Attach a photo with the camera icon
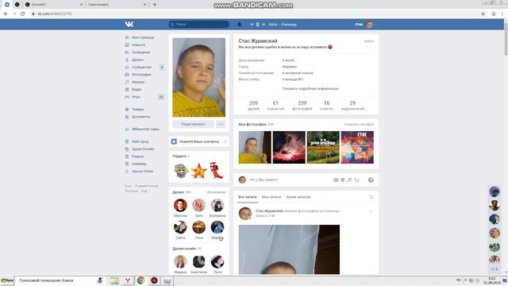The width and height of the screenshot is (508, 286). 336,180
